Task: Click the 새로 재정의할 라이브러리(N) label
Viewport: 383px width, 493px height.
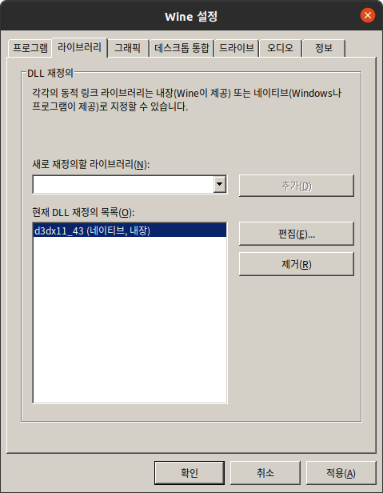Action: tap(91, 164)
